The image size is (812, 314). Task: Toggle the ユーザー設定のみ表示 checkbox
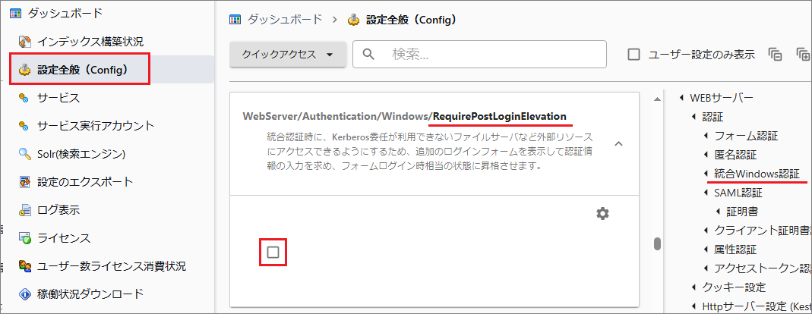pos(633,55)
